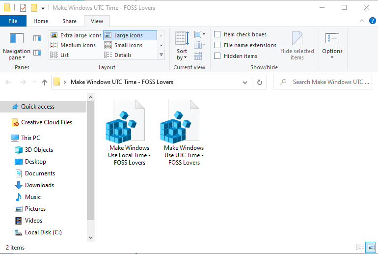Click the address bar path text
378x254 pixels.
[x=122, y=82]
